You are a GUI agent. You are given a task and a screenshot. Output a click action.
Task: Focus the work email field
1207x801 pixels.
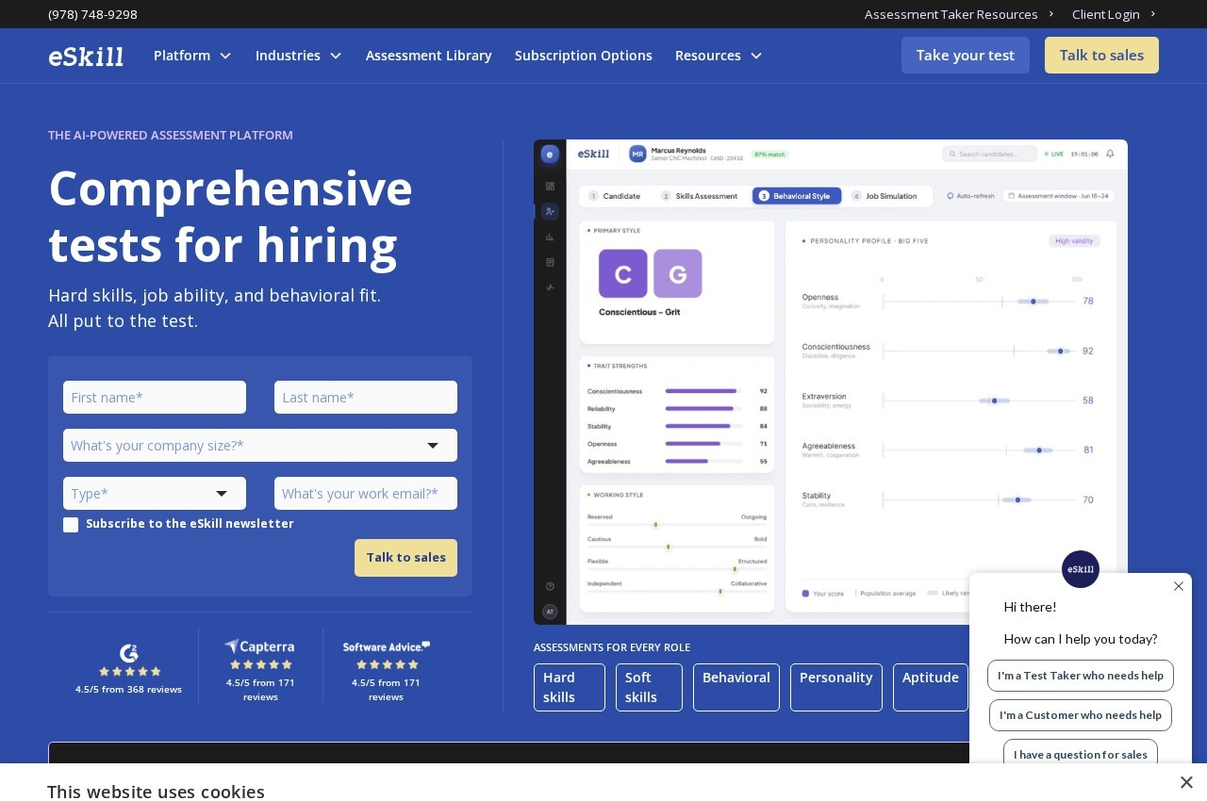(x=366, y=493)
